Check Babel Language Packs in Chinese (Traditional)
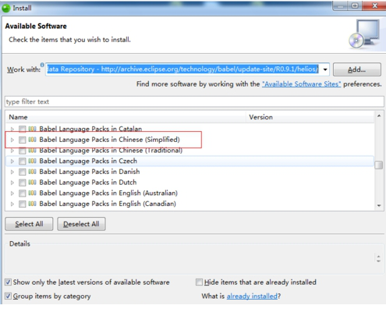The image size is (386, 316). 23,151
